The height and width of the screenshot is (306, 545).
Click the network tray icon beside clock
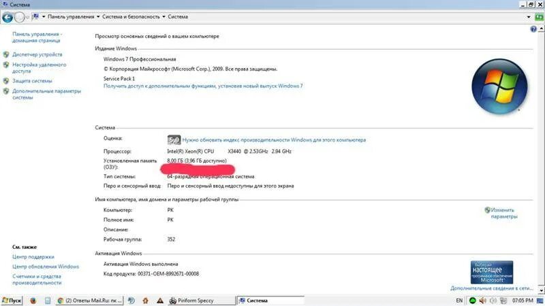point(503,301)
